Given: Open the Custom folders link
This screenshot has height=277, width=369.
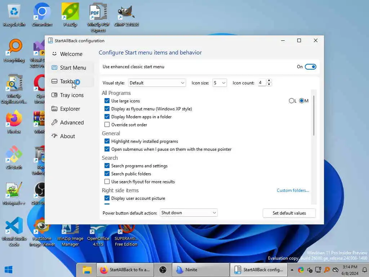Looking at the screenshot, I should click(x=293, y=190).
